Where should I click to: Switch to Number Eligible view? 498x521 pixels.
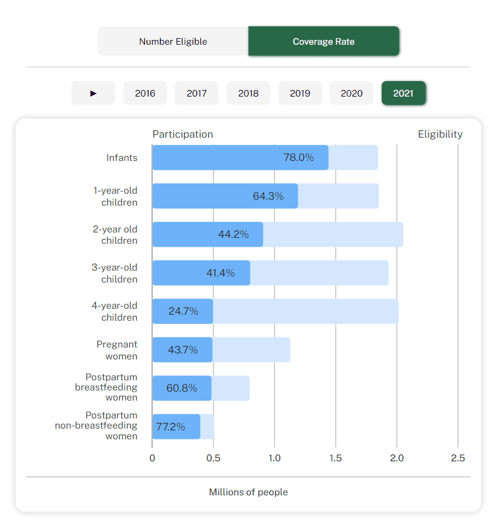(173, 41)
